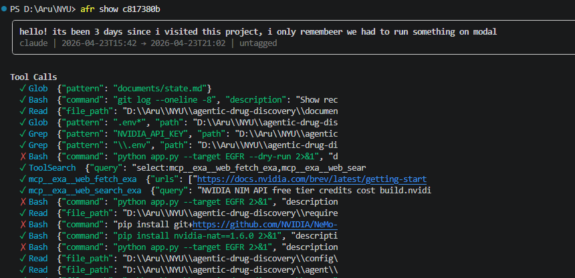The image size is (575, 278).
Task: Click the Read 'agent\\' file_path row
Action: tap(179, 270)
